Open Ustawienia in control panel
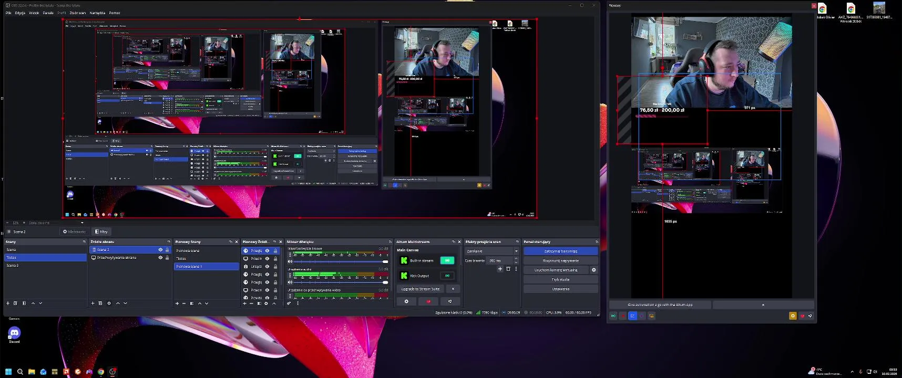Image resolution: width=902 pixels, height=378 pixels. coord(561,289)
